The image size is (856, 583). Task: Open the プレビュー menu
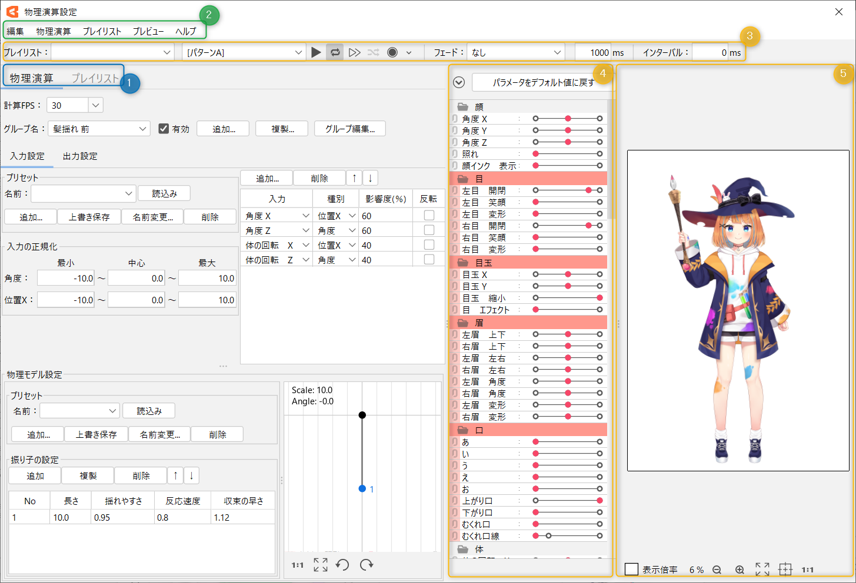[x=148, y=31]
